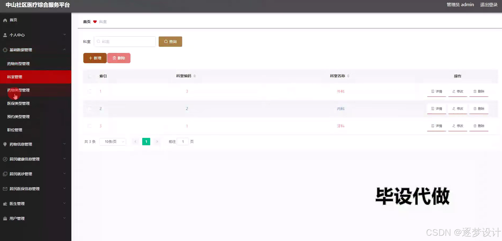Check the row checkbox for 外科
Screen dimensions: 502x241
point(90,91)
